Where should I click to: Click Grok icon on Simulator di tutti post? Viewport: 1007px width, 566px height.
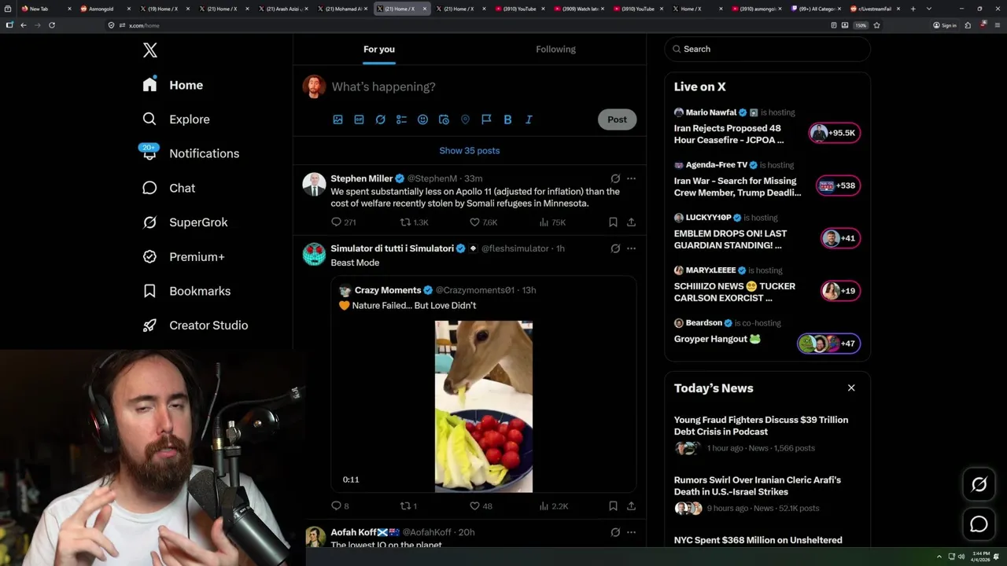click(615, 248)
